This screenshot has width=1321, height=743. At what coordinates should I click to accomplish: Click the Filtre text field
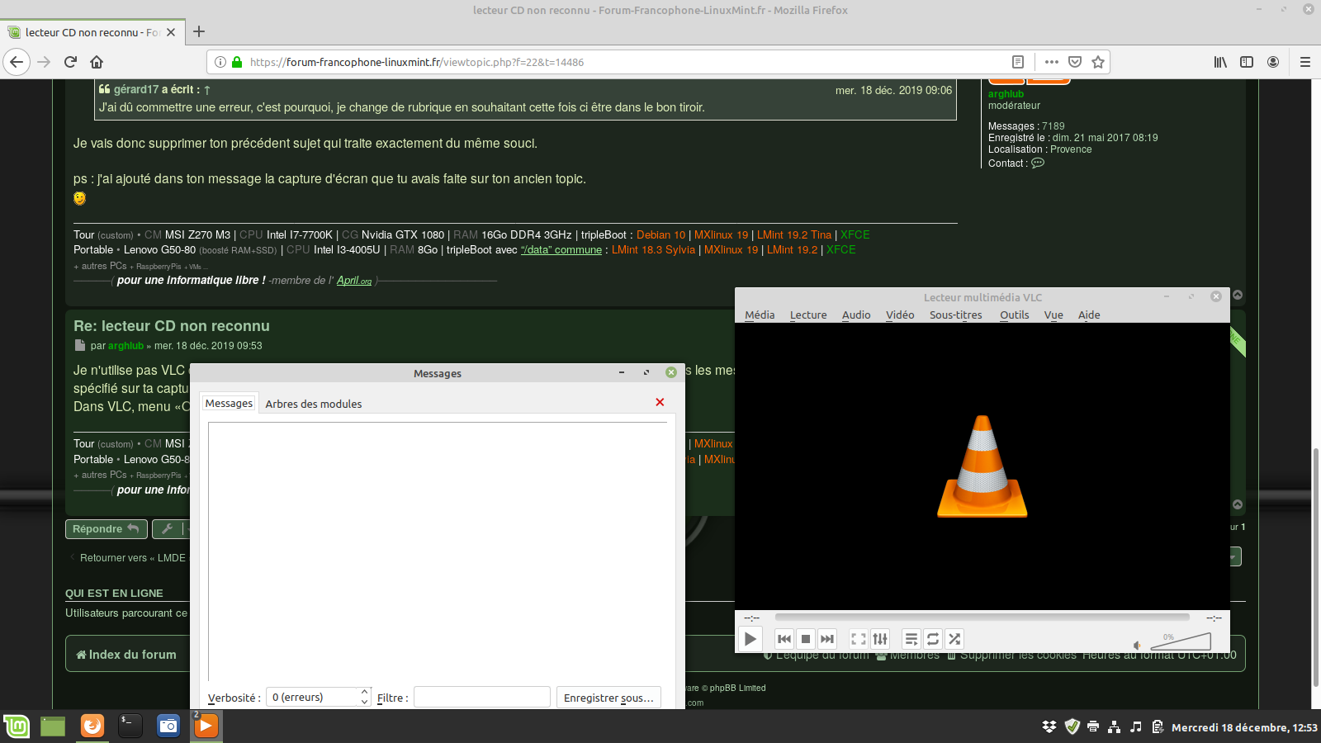[x=481, y=698]
